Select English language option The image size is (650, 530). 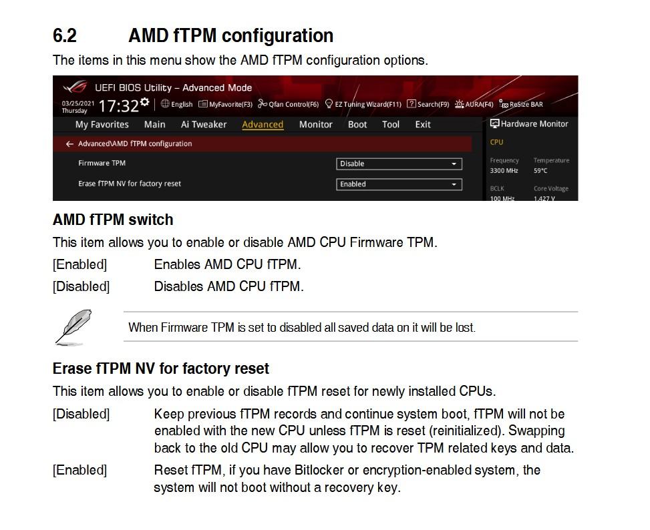point(182,104)
